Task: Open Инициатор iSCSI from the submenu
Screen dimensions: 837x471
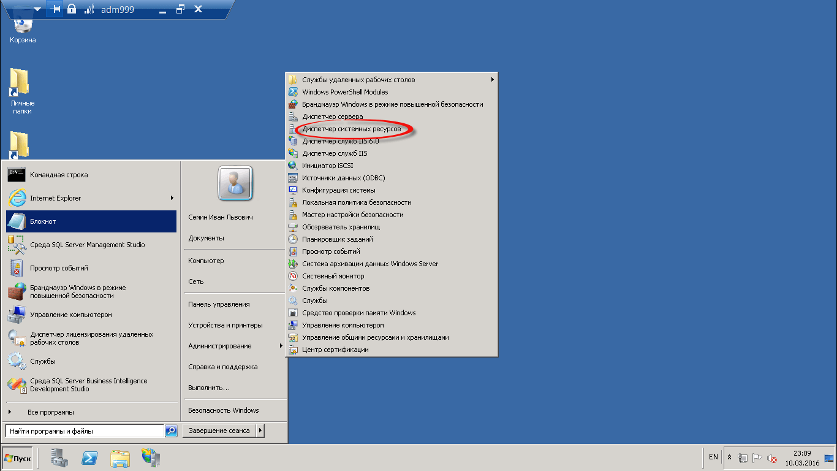Action: [392, 166]
